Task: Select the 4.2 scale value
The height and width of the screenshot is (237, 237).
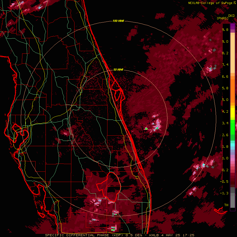Action: (x=225, y=112)
